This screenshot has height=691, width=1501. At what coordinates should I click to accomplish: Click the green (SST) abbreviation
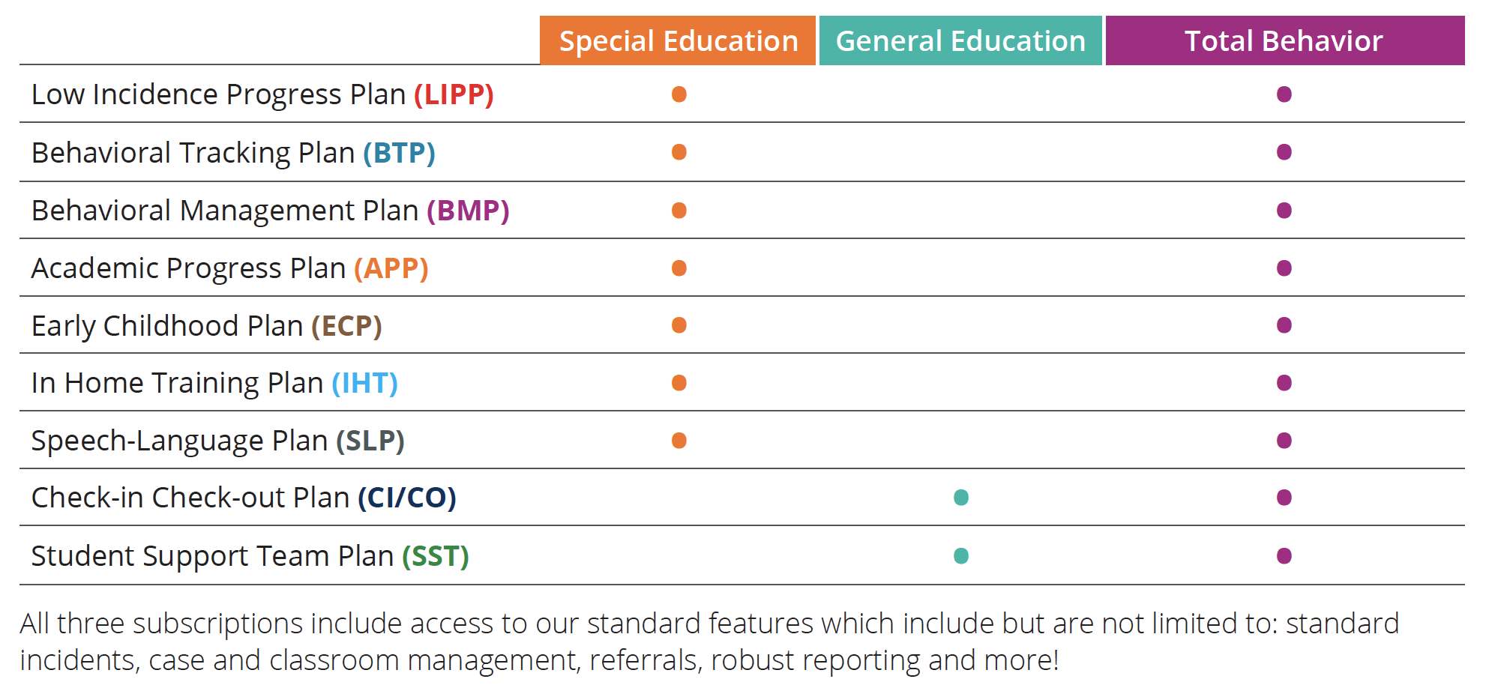pyautogui.click(x=435, y=557)
